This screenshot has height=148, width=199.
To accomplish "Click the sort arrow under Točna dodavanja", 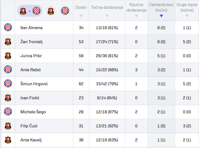I will (x=107, y=16).
